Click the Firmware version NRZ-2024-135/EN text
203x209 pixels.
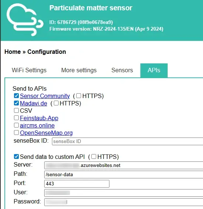pos(106,29)
